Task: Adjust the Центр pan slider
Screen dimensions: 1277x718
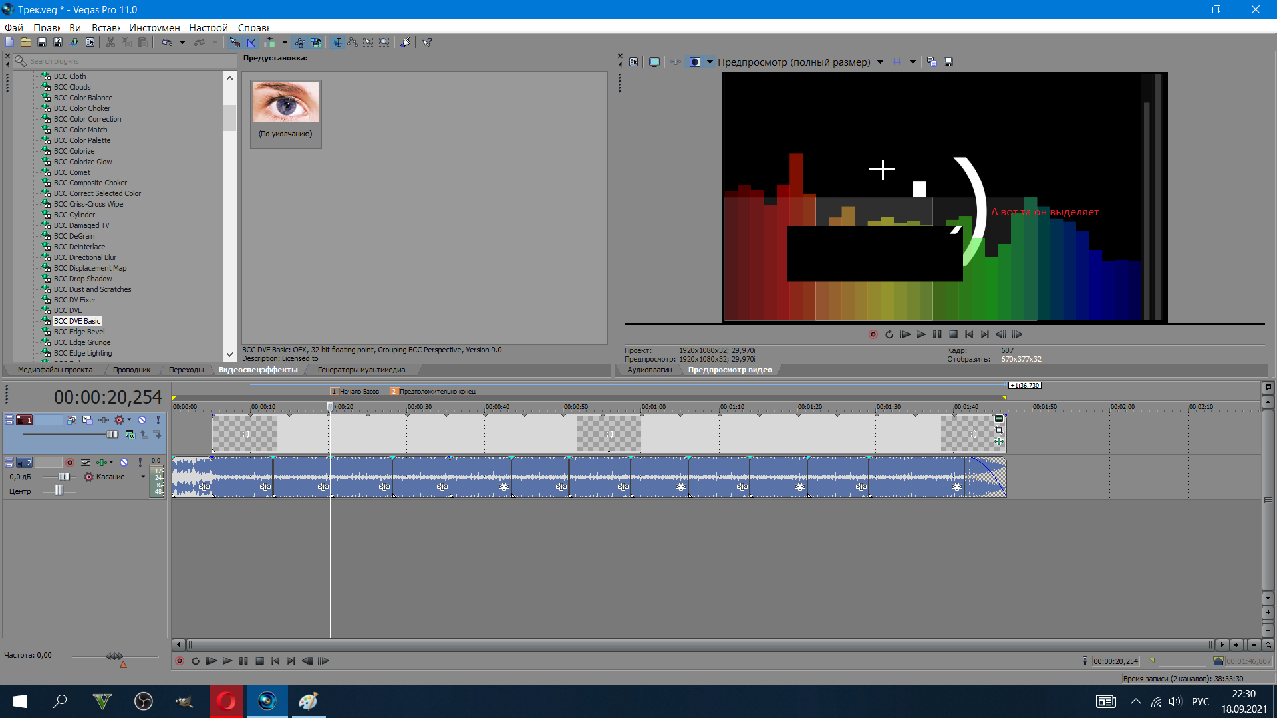Action: 59,491
